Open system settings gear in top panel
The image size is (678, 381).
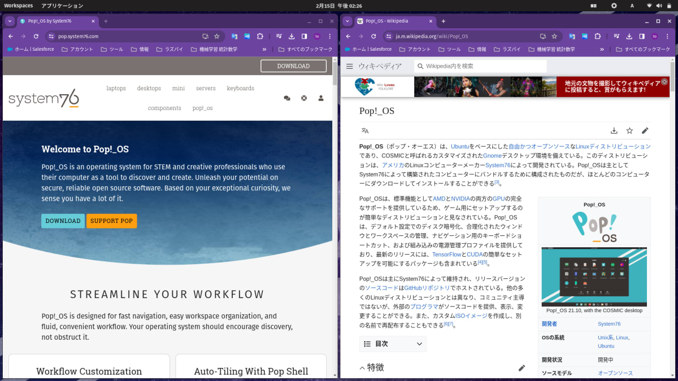tap(614, 6)
